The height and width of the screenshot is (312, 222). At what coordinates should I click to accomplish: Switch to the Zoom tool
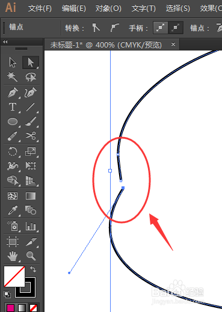[31, 256]
